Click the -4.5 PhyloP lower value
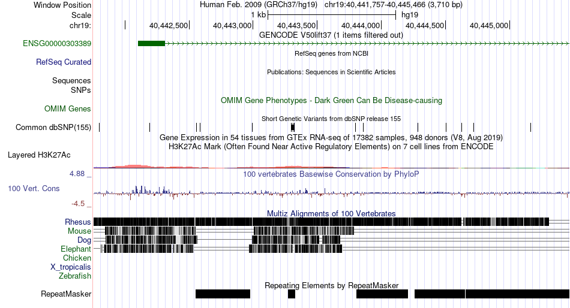Screen dimensions: 570x308 (x=78, y=204)
